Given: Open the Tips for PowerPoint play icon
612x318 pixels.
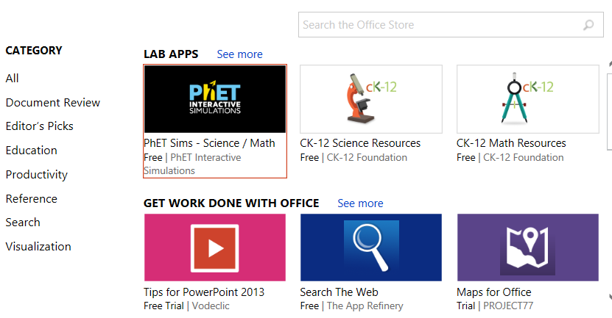Looking at the screenshot, I should tap(214, 247).
